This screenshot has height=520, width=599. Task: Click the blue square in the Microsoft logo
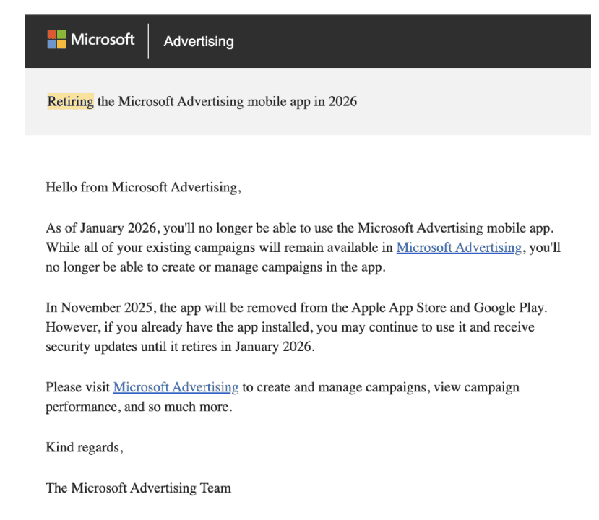(51, 43)
